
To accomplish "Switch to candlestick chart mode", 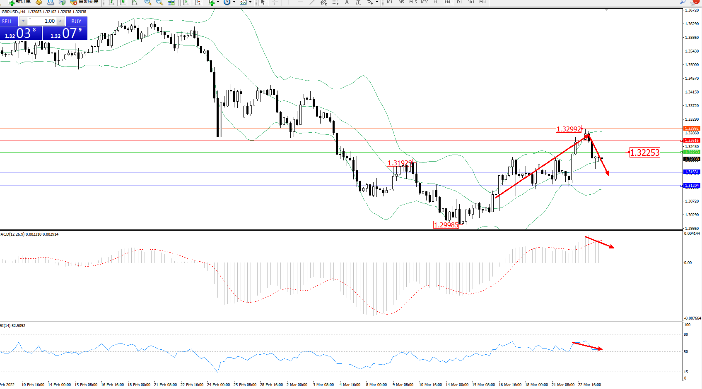I will click(123, 2).
